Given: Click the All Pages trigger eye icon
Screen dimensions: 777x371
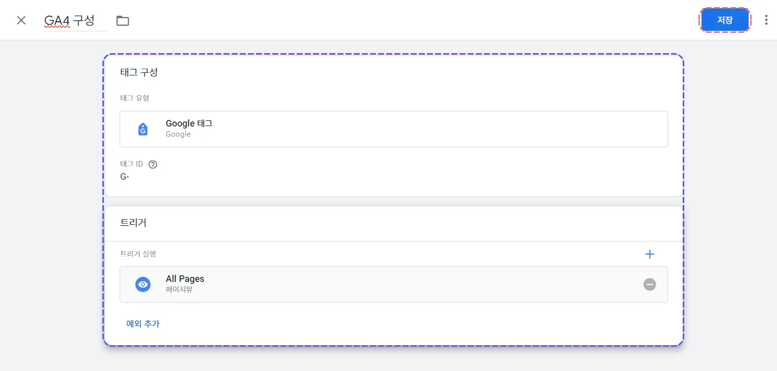Looking at the screenshot, I should click(x=143, y=284).
